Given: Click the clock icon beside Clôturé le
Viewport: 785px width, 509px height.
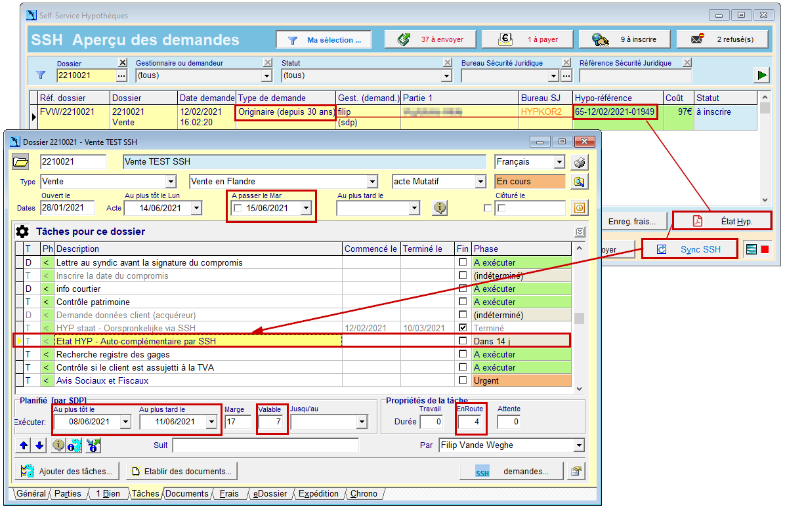Looking at the screenshot, I should click(x=580, y=208).
